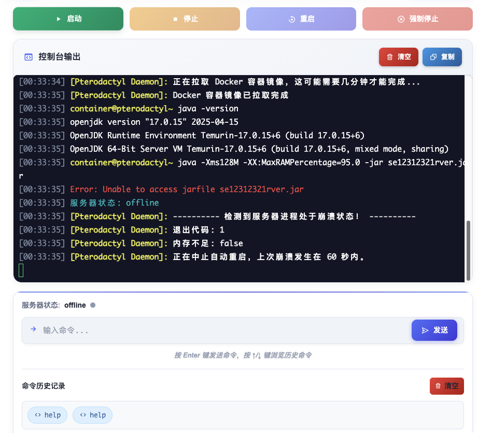Copy console output with 复制 button
Image resolution: width=478 pixels, height=433 pixels.
click(442, 57)
